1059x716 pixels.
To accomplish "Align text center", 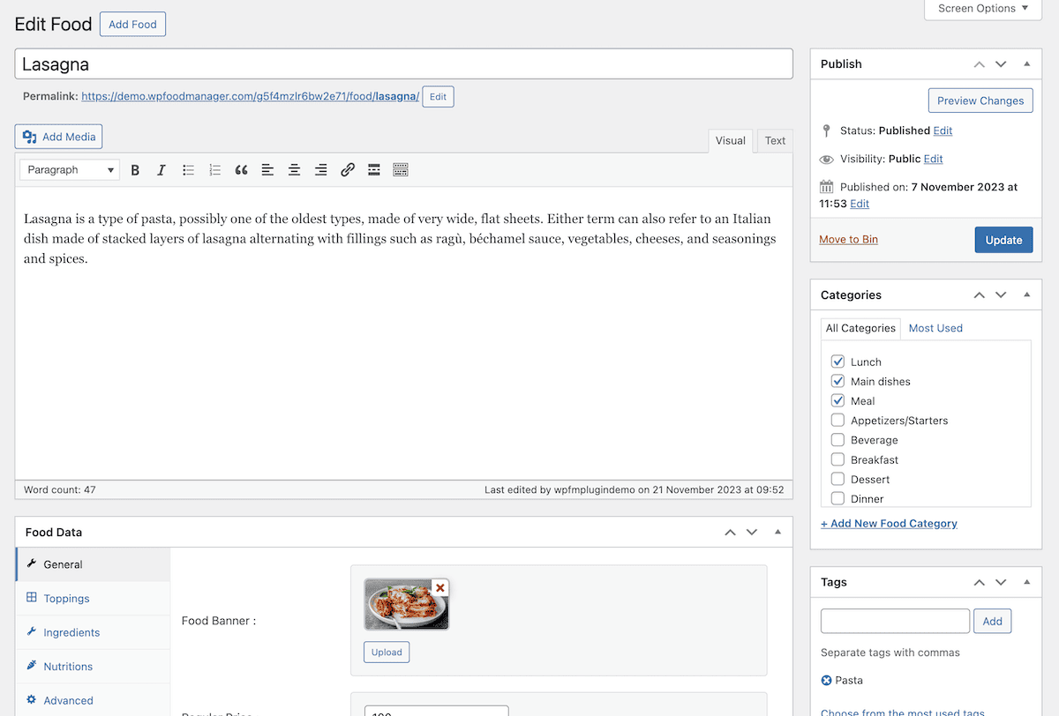I will (x=294, y=170).
